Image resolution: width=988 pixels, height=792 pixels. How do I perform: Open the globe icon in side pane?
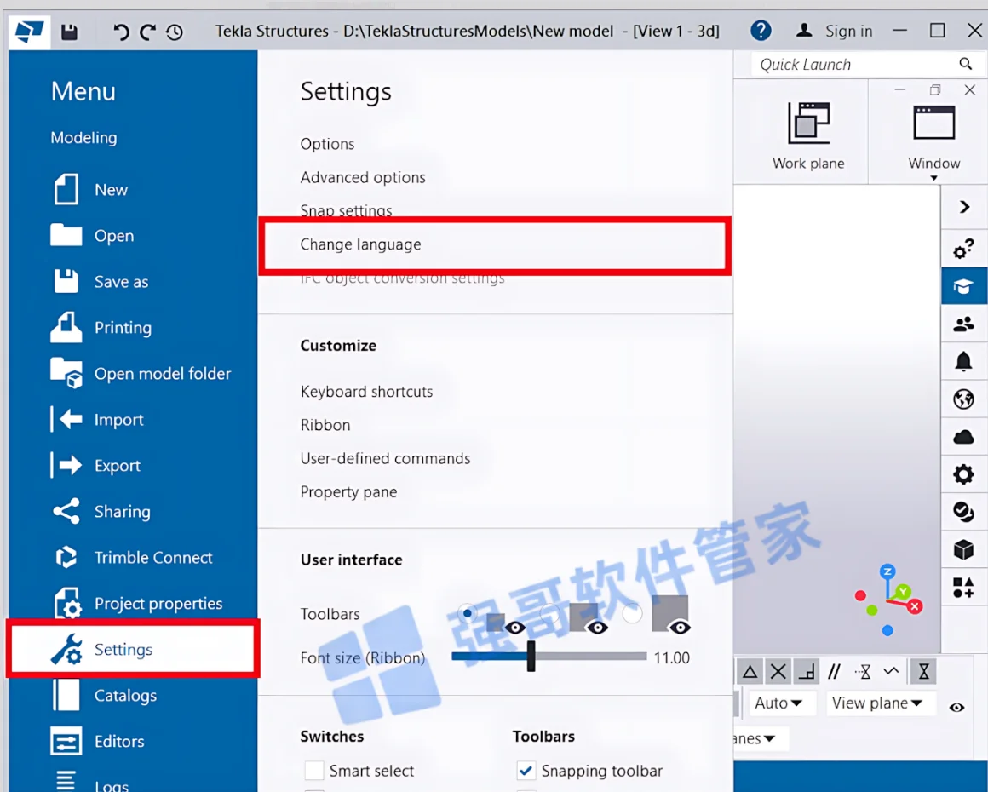pyautogui.click(x=962, y=399)
